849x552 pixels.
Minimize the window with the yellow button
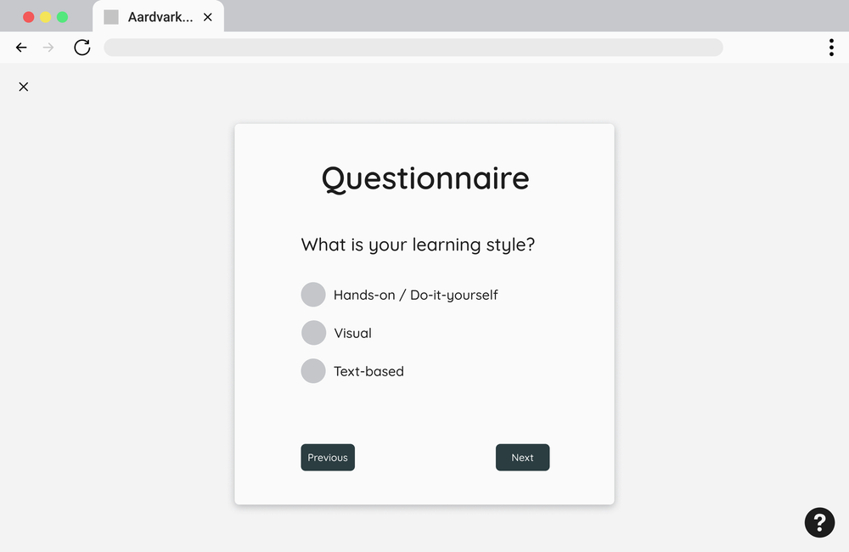coord(45,17)
